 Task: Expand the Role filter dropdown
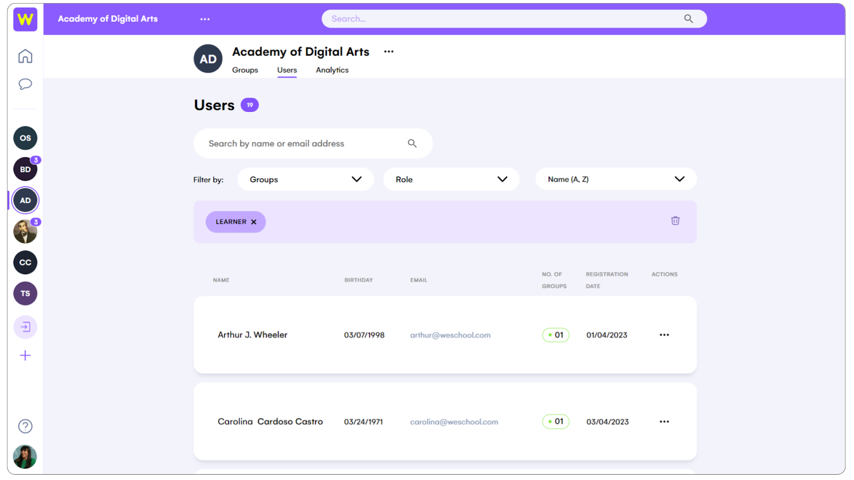pos(451,179)
